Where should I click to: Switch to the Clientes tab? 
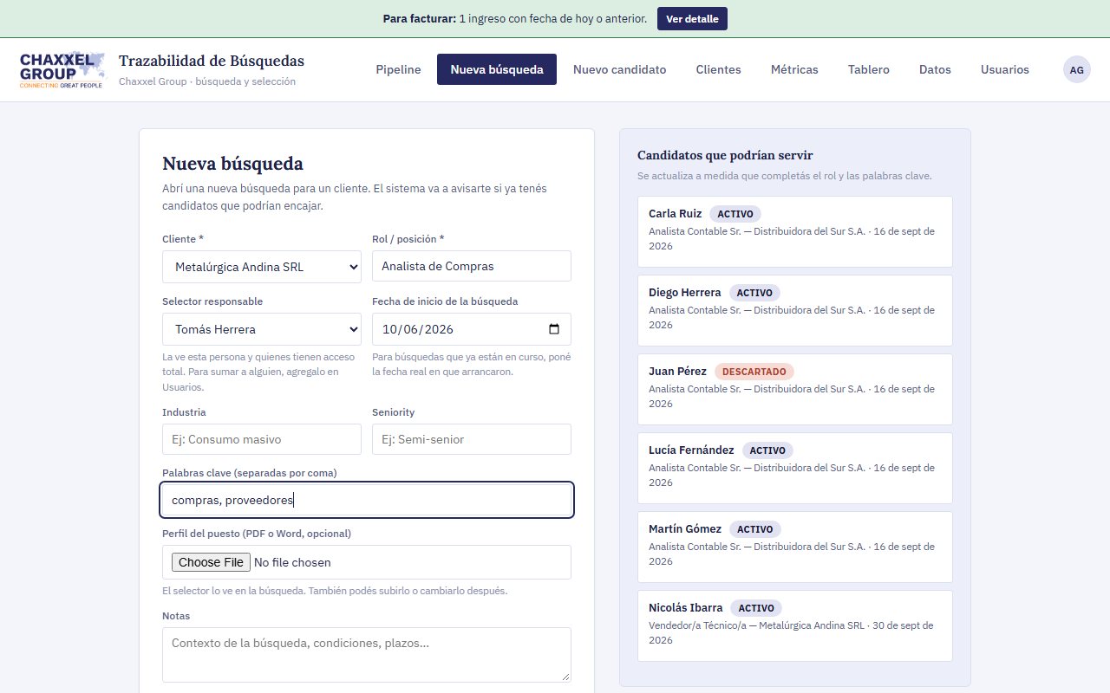718,69
